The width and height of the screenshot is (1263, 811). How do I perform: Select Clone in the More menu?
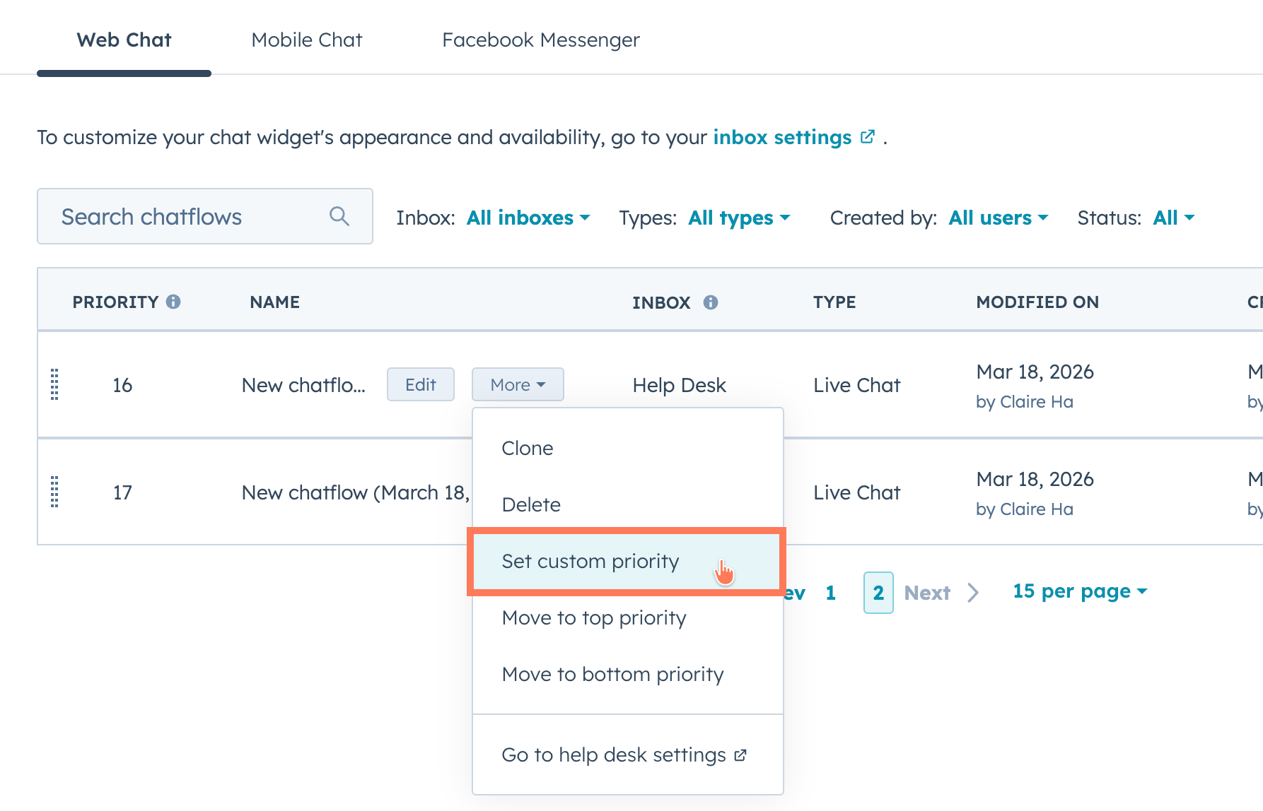pyautogui.click(x=527, y=448)
